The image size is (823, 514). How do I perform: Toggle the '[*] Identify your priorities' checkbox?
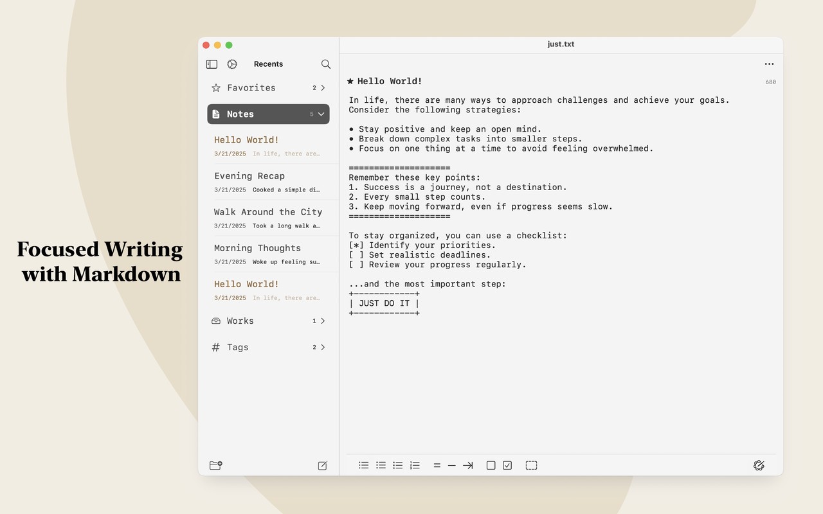[356, 245]
